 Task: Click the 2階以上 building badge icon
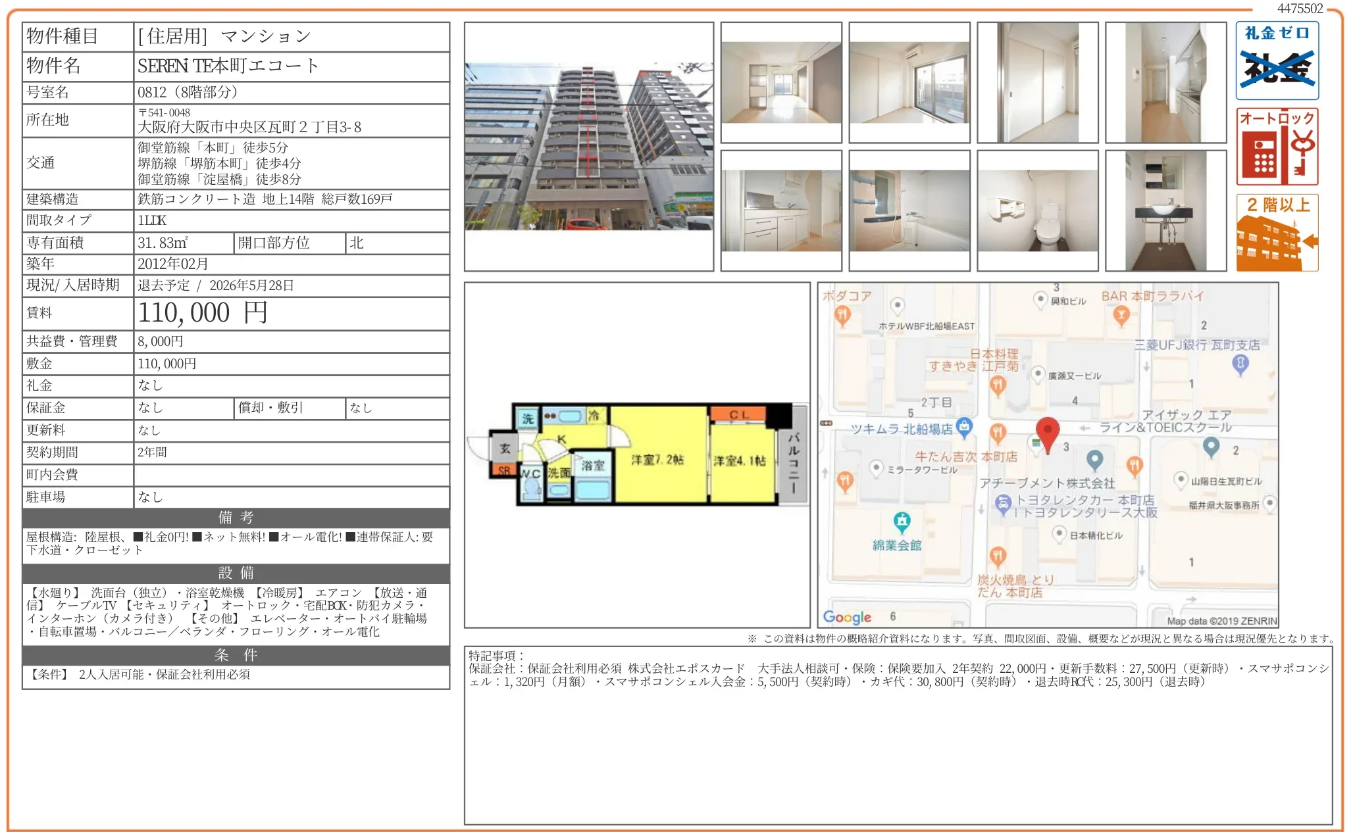1277,233
